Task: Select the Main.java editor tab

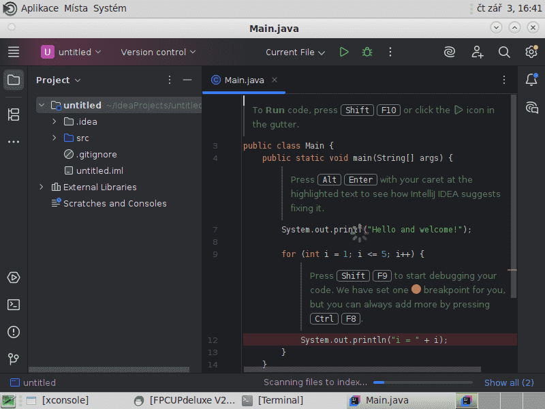Action: [x=243, y=80]
